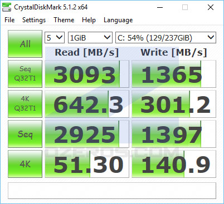This screenshot has height=204, width=224.
Task: Run the Seq benchmark button
Action: (25, 134)
